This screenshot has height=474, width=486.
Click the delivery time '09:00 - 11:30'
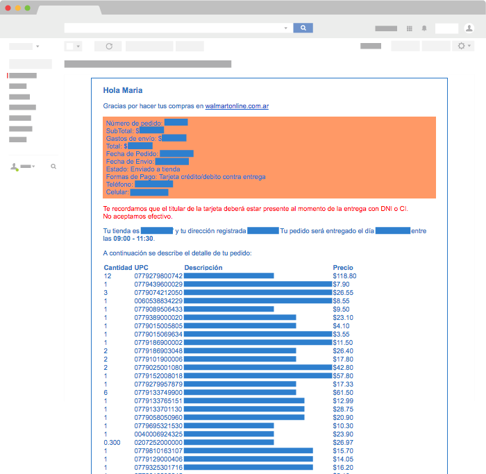tap(133, 239)
